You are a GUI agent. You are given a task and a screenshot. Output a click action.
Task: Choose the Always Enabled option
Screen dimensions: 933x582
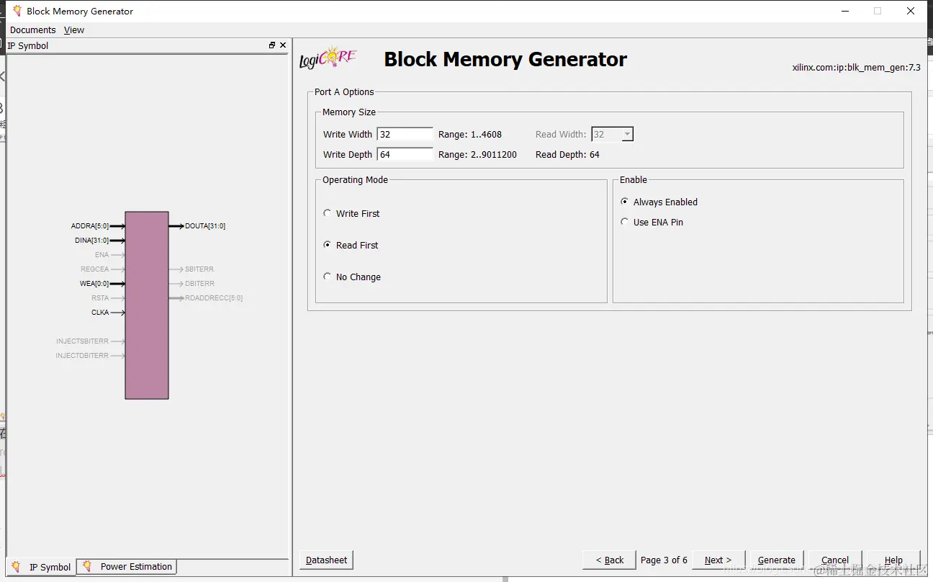tap(624, 202)
